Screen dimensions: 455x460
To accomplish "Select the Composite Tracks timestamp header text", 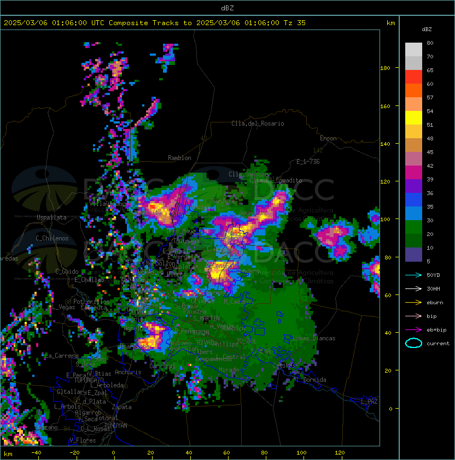I will (x=155, y=23).
